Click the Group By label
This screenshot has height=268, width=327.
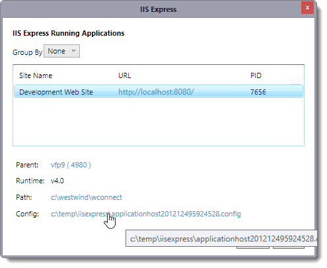click(27, 52)
